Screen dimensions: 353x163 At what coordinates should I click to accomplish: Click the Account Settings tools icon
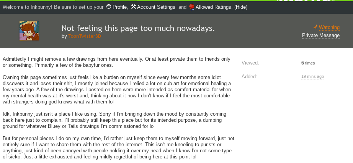coord(133,7)
